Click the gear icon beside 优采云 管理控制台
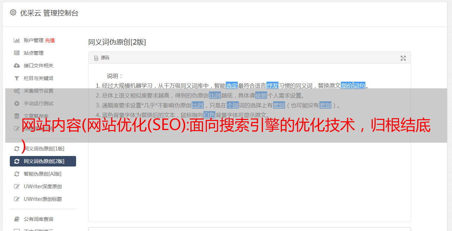 13,13
